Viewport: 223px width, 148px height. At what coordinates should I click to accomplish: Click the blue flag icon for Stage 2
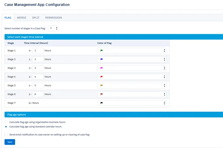(101, 59)
